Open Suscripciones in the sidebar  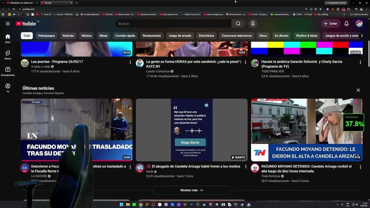tap(8, 71)
